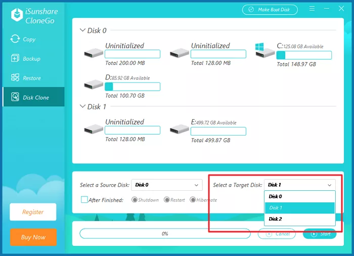Choose Disk 2 in target dropdown list
The height and width of the screenshot is (256, 354).
click(x=299, y=219)
